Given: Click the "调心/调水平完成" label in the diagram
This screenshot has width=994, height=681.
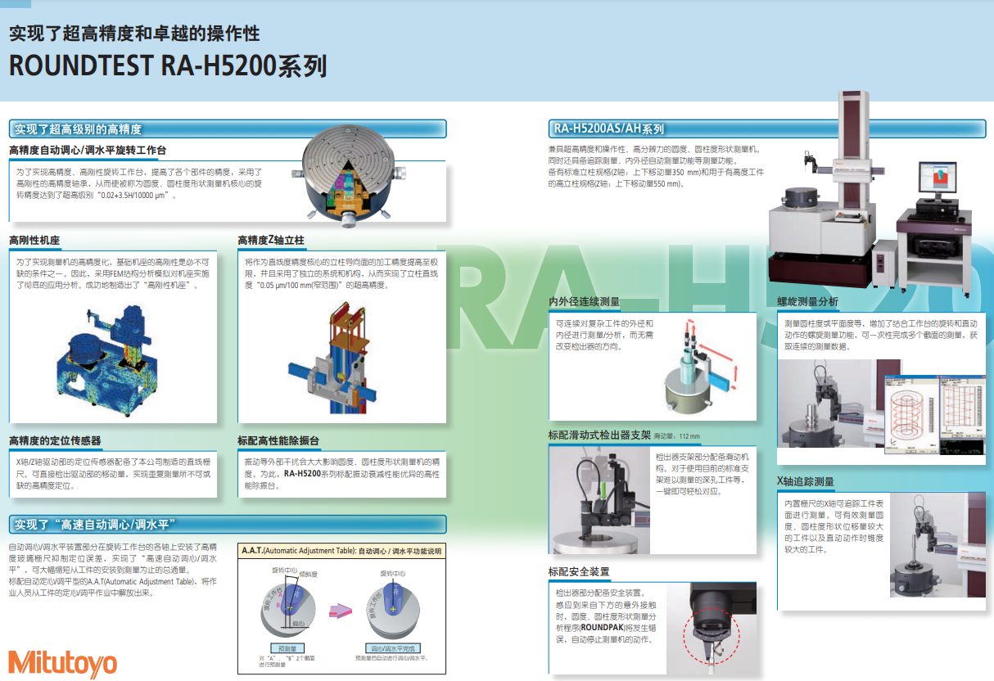Looking at the screenshot, I should pos(395,647).
